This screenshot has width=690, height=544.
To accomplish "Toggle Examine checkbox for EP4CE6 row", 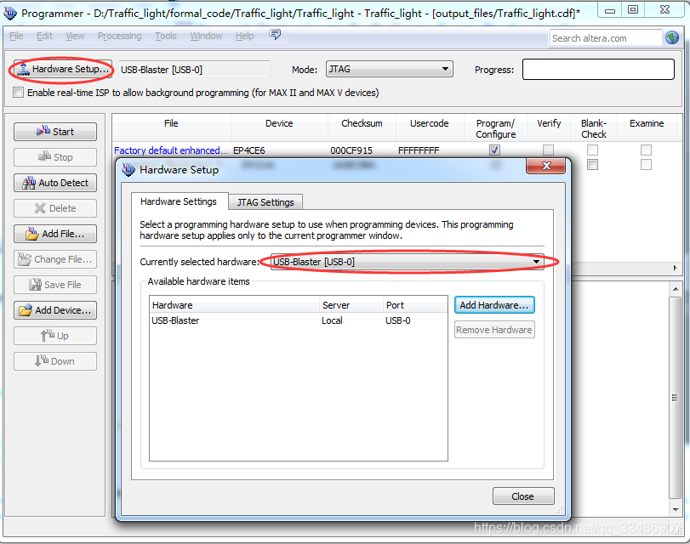I will pyautogui.click(x=646, y=150).
